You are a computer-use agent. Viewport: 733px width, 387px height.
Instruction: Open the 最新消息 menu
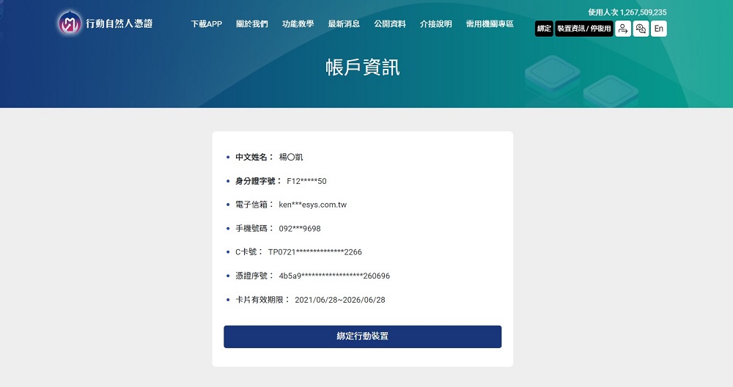(344, 24)
